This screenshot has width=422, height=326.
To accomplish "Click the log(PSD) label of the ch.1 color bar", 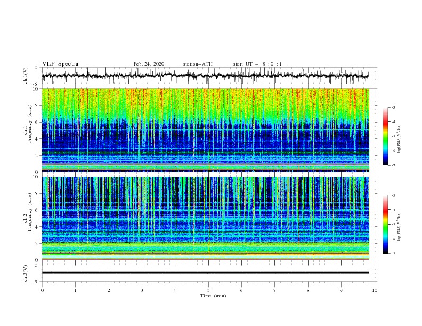I will point(399,139).
